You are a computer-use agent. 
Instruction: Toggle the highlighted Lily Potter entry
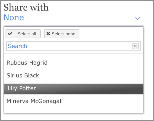pyautogui.click(x=22, y=88)
